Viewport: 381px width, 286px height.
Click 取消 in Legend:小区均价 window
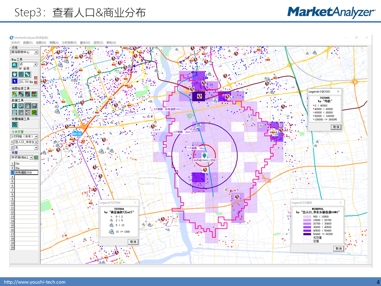[336, 127]
